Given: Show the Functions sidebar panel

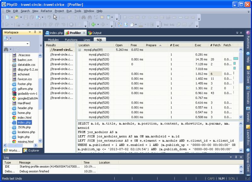Looking at the screenshot, I should (x=249, y=39).
